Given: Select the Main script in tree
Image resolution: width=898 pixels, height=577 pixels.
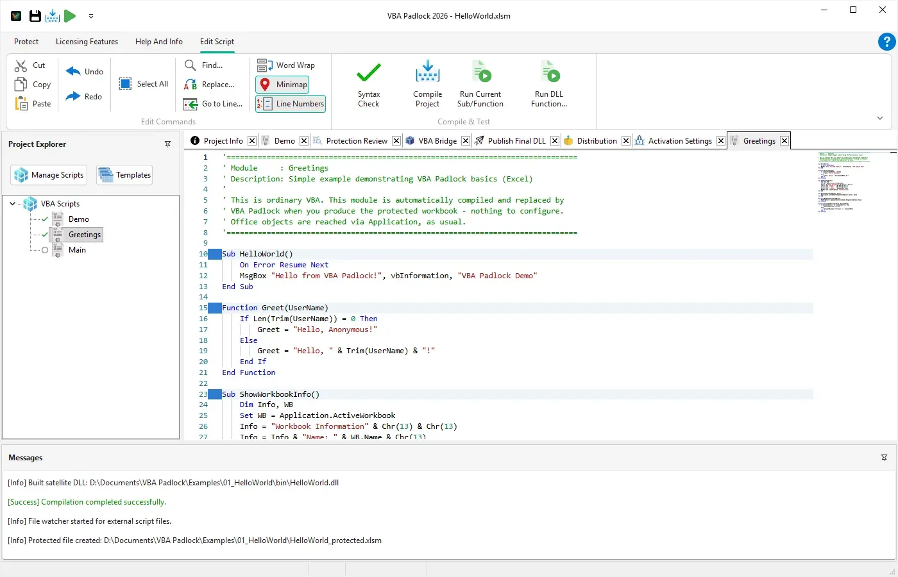Looking at the screenshot, I should 77,250.
